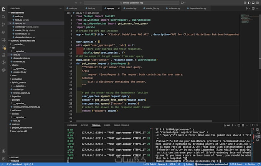Click the clinical-guidelines-rag command center search
The height and width of the screenshot is (166, 261).
132,3
